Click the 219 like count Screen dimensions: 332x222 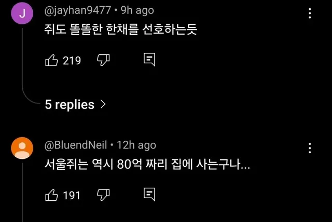click(x=72, y=61)
